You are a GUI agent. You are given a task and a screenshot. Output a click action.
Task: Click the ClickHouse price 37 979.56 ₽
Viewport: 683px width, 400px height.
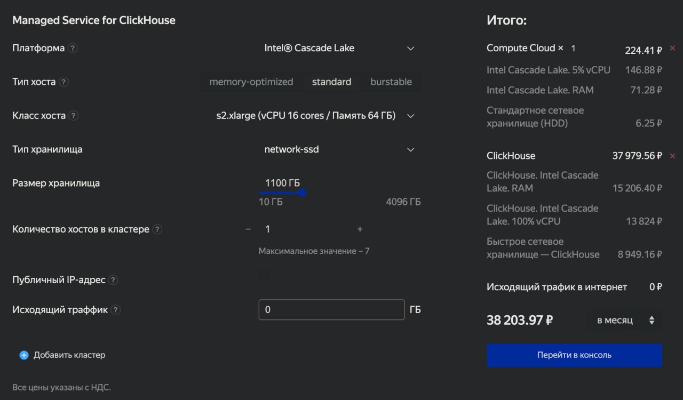[637, 156]
